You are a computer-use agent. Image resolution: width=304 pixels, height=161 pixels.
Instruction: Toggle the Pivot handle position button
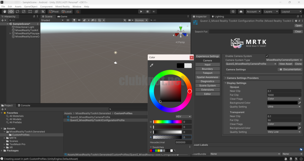(54, 12)
